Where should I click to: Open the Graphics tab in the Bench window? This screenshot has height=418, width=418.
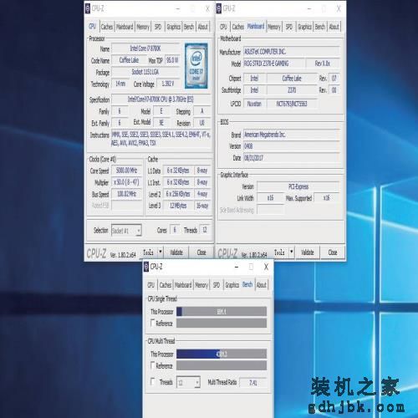(232, 285)
